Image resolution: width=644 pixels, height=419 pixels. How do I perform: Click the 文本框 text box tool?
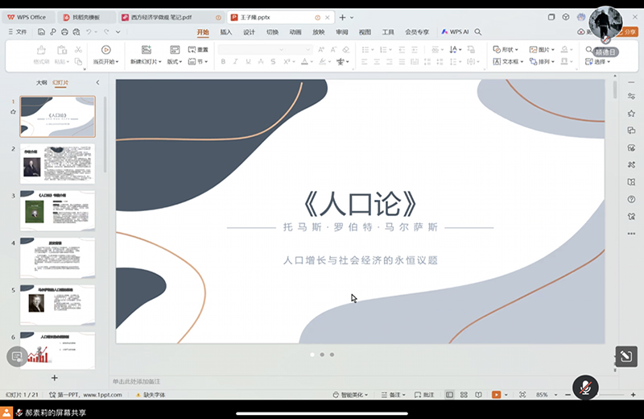[x=510, y=61]
